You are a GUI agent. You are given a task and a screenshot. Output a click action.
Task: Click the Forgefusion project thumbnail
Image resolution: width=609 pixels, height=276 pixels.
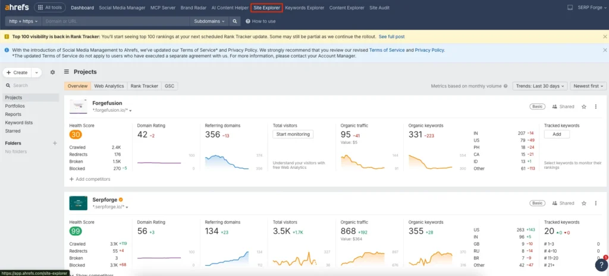point(79,106)
